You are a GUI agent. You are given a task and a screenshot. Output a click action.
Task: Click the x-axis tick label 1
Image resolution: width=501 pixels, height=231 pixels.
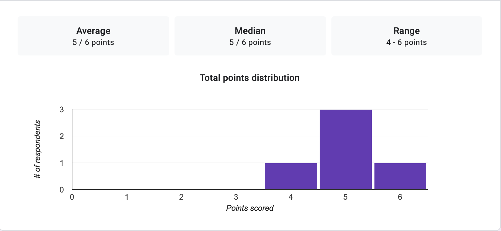click(x=127, y=197)
